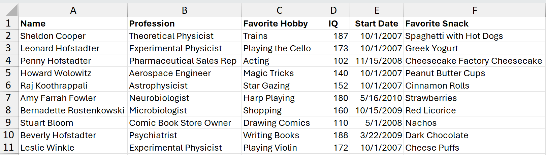Click Bernadette Rostenkowski name cell
This screenshot has width=546, height=155.
click(72, 110)
